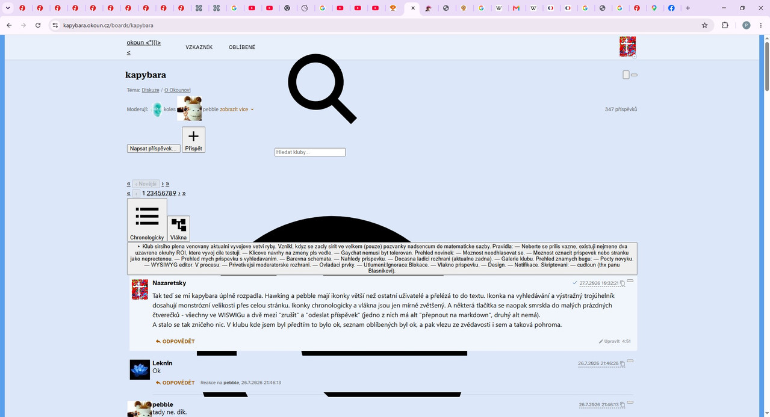Open the Diskuze topic link
The width and height of the screenshot is (770, 417).
[x=151, y=90]
